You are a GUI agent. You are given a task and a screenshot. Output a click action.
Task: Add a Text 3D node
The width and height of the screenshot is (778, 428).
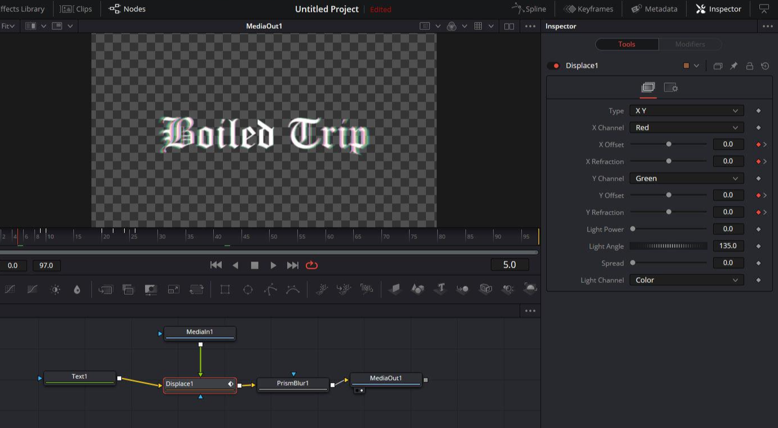(440, 289)
